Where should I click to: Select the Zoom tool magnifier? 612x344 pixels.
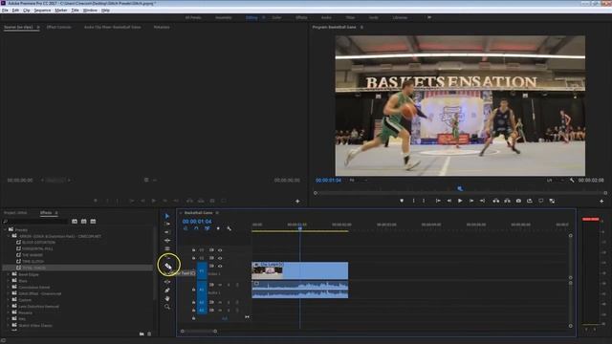167,307
